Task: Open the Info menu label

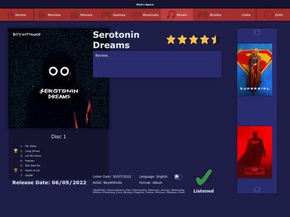Action: point(279,15)
